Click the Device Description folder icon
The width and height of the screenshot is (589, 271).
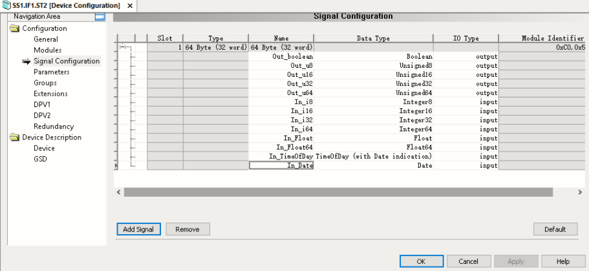[x=15, y=137]
